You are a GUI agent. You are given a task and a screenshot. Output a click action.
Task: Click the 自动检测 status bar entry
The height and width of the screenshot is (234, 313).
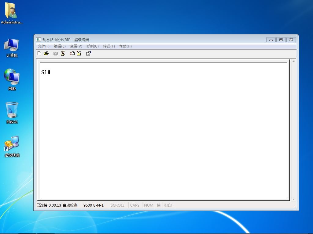70,205
